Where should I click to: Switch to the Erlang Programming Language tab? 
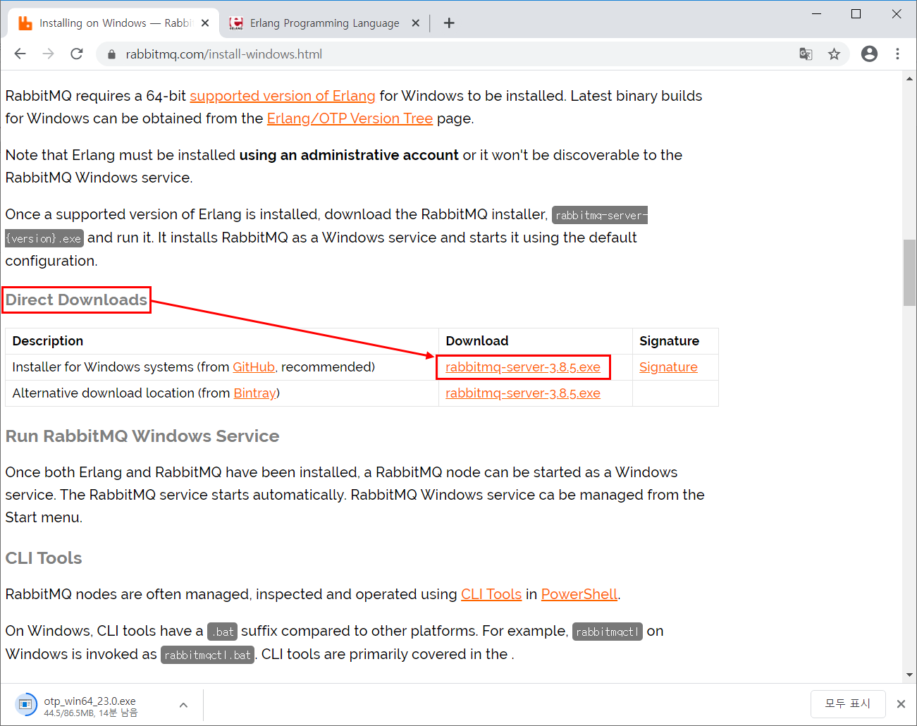[324, 23]
